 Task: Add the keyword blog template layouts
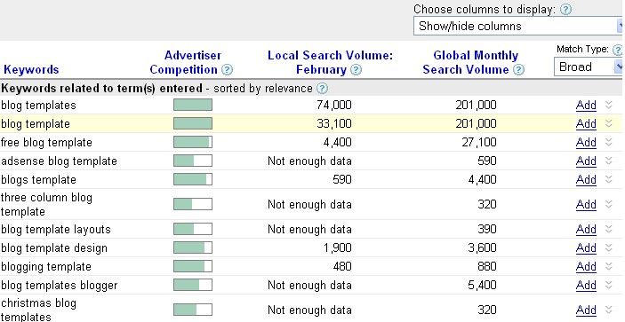[x=586, y=230]
